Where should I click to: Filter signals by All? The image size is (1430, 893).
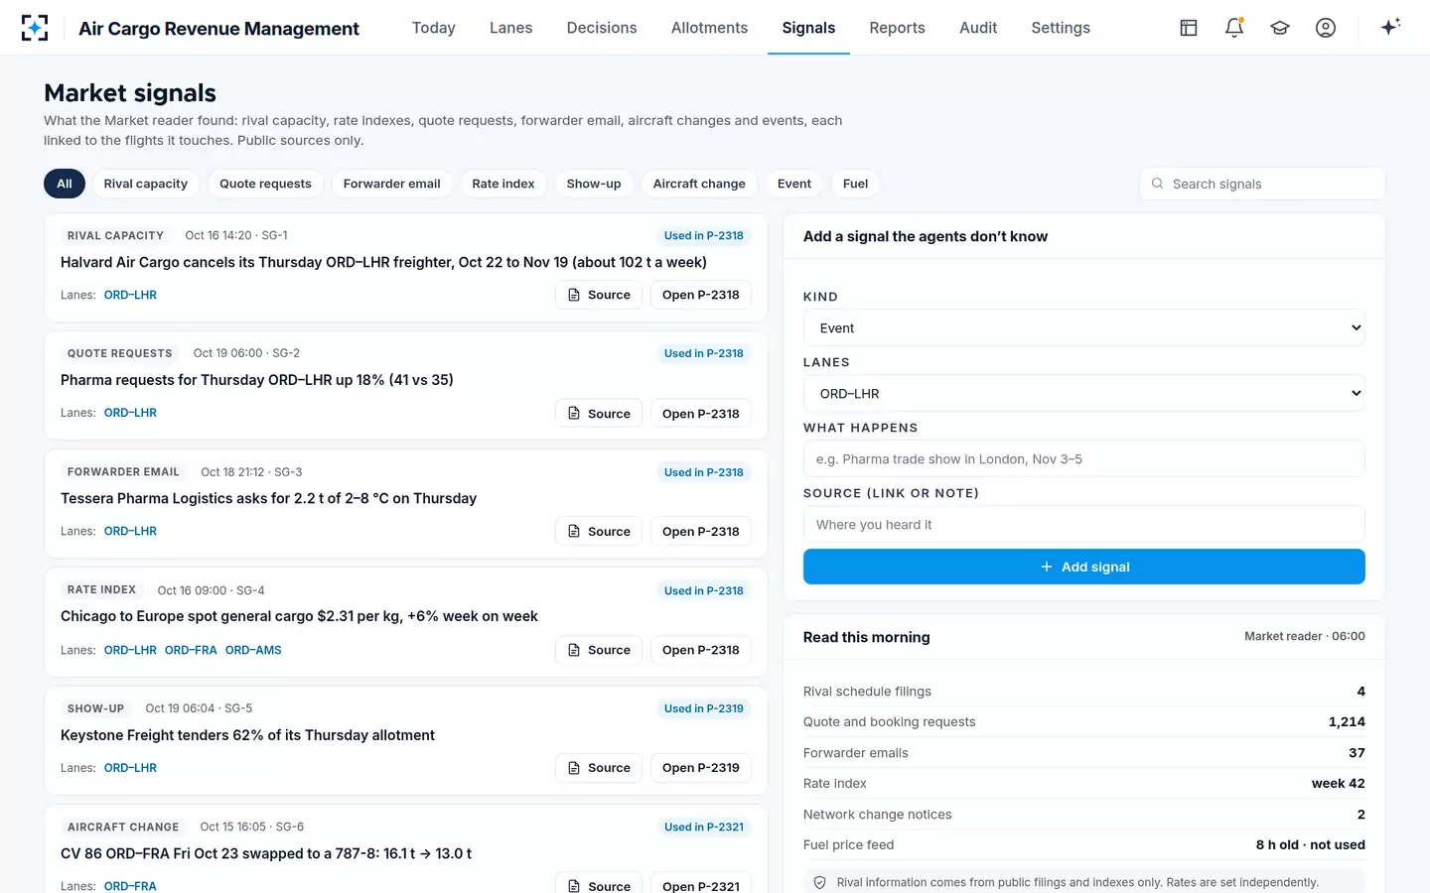coord(65,184)
